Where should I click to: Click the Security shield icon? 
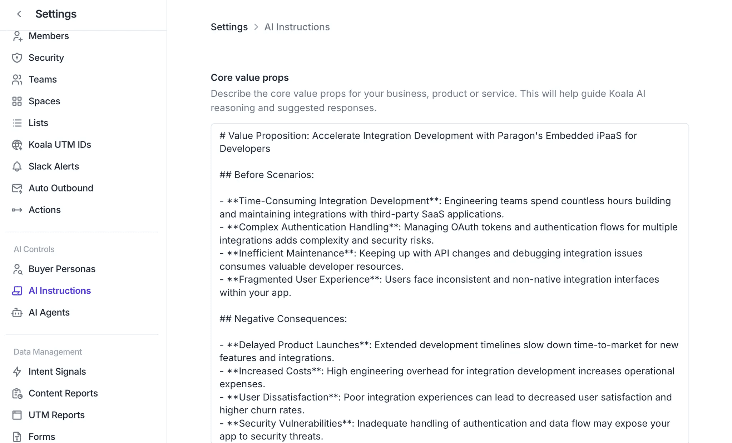17,58
